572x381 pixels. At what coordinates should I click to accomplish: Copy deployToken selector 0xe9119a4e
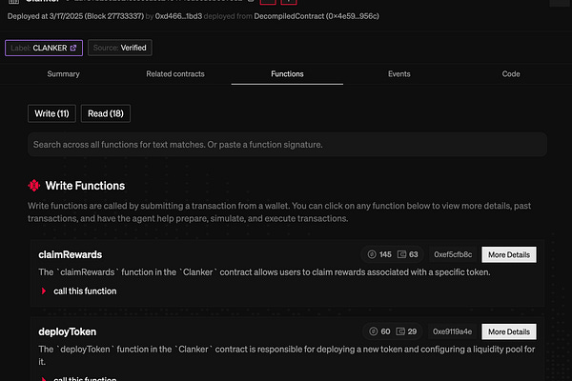point(452,331)
